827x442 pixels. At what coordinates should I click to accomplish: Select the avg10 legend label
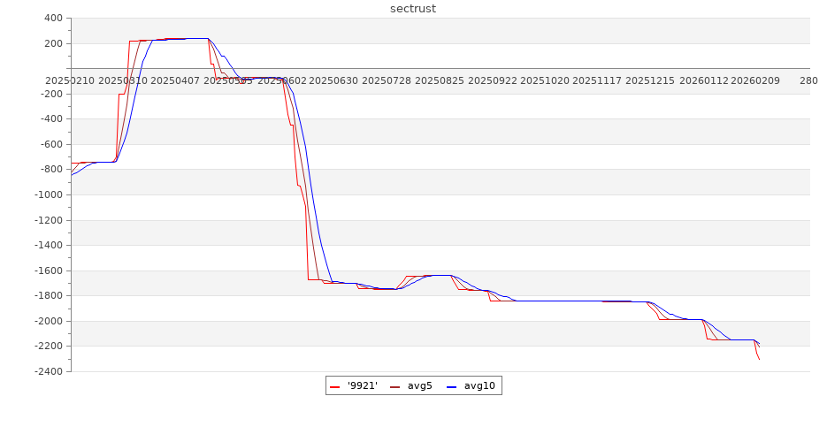point(479,385)
